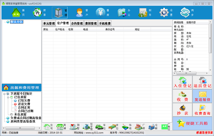Click the 房源和费用管理 panel header
This screenshot has height=136, width=214.
[21, 88]
